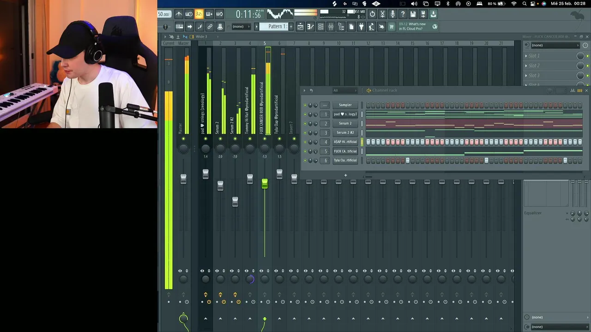Enable wait for input before playing
This screenshot has width=591, height=332.
(x=189, y=14)
